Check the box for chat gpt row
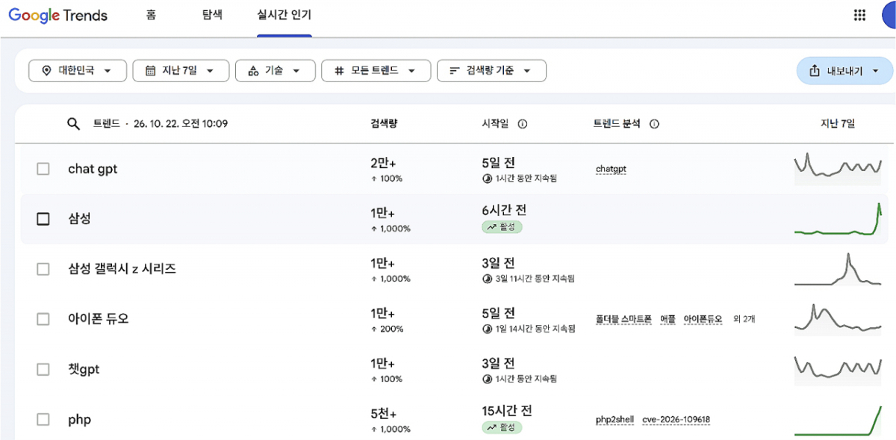The width and height of the screenshot is (896, 440). click(x=43, y=169)
